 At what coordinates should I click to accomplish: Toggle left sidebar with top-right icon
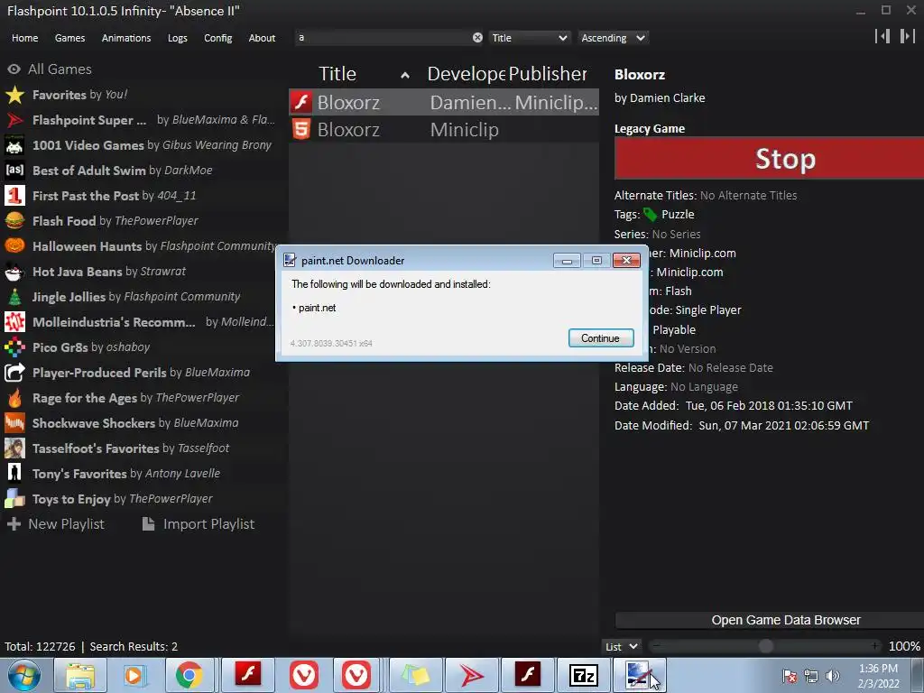882,36
